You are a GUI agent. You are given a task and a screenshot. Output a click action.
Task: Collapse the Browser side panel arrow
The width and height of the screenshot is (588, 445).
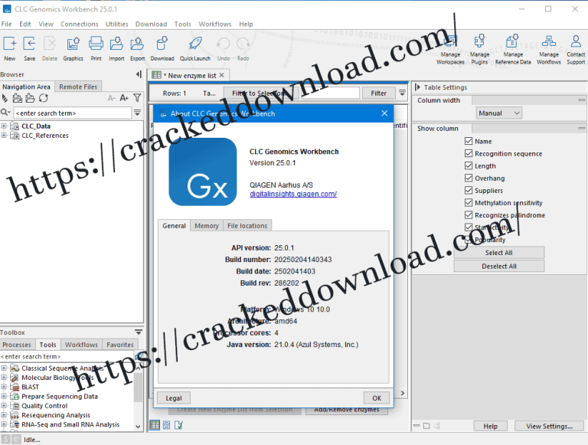click(139, 74)
